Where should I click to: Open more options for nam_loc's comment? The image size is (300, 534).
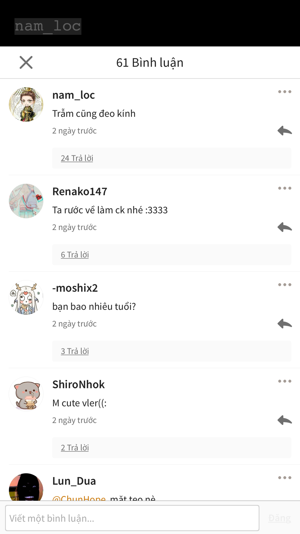(x=285, y=92)
